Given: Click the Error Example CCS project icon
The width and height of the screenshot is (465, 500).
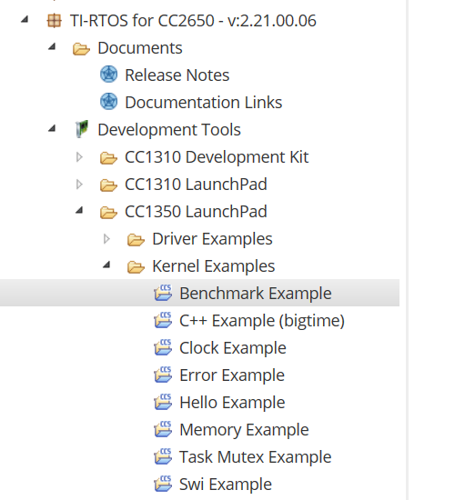Looking at the screenshot, I should coord(163,375).
